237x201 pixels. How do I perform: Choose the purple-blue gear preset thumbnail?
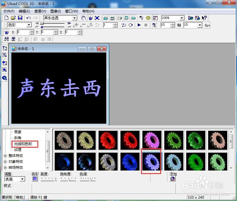coord(152,161)
